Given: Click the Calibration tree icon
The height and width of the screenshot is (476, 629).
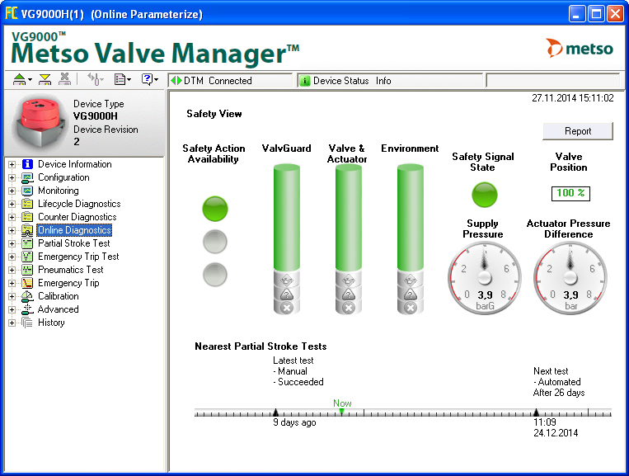Looking at the screenshot, I should (27, 296).
